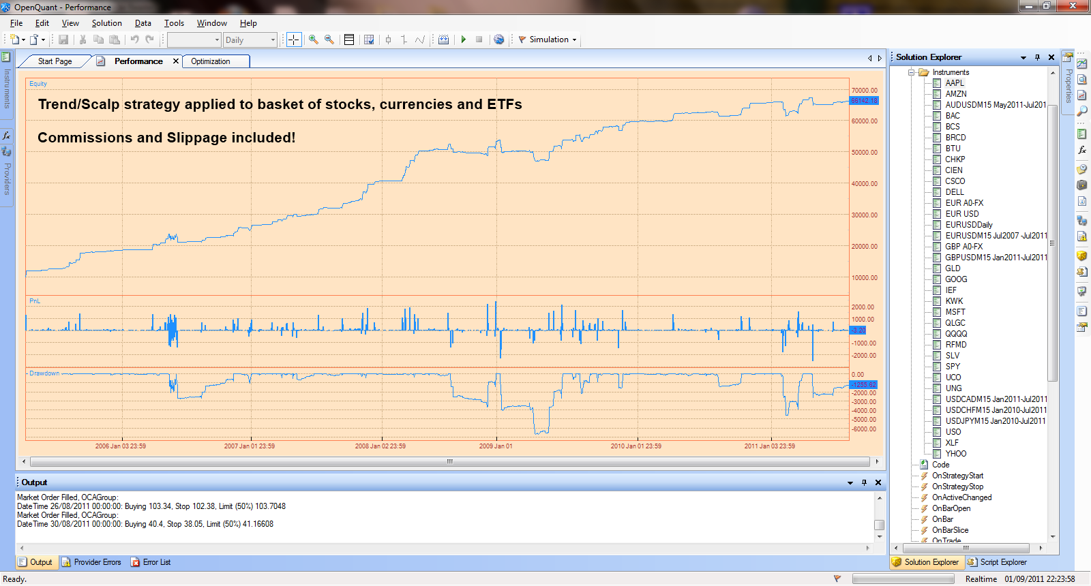Click the Save disk toolbar icon
Viewport: 1091px width, 586px height.
63,40
